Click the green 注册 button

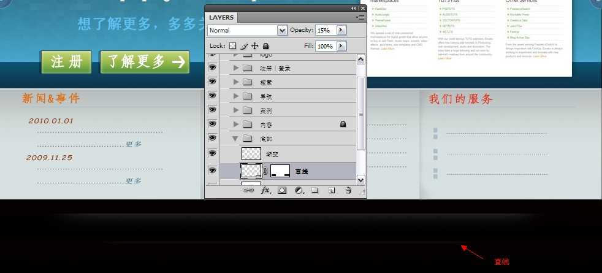pyautogui.click(x=66, y=62)
